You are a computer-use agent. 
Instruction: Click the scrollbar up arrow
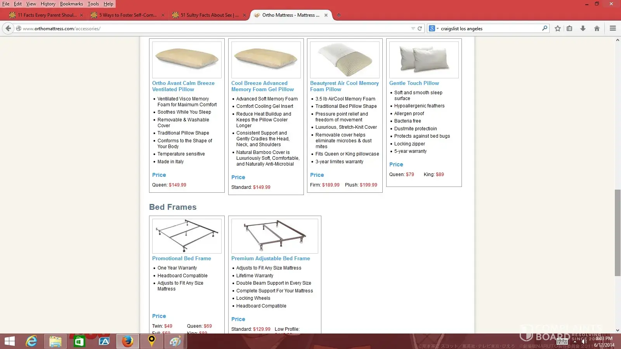point(618,40)
